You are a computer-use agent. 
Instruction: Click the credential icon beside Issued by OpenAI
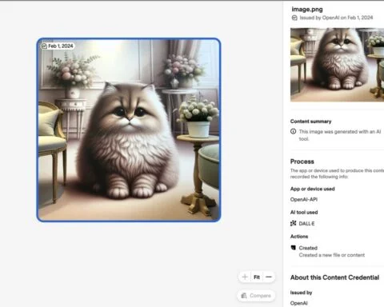click(x=294, y=18)
